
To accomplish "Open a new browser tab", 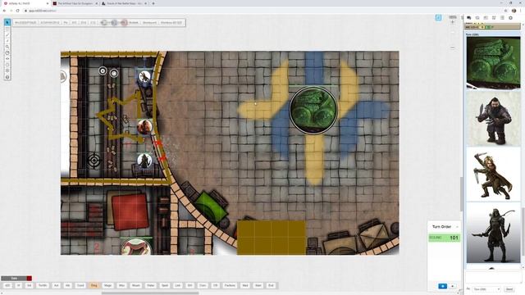I will tap(153, 3).
